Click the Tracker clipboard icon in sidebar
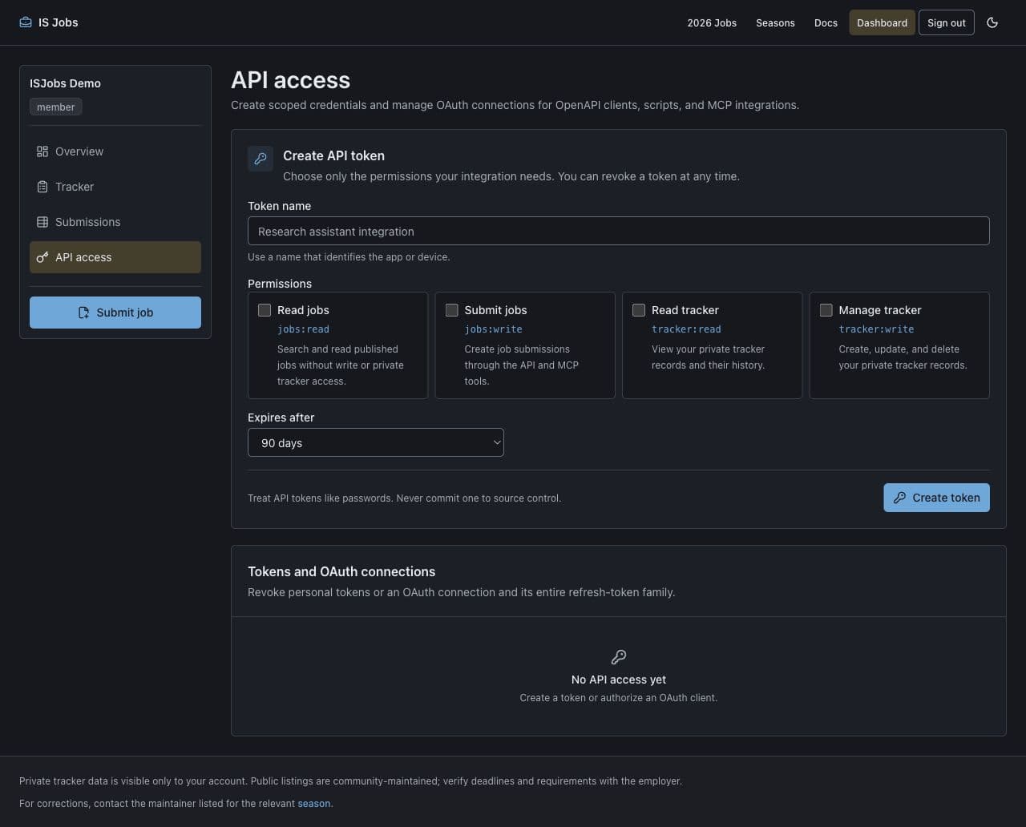 tap(42, 187)
